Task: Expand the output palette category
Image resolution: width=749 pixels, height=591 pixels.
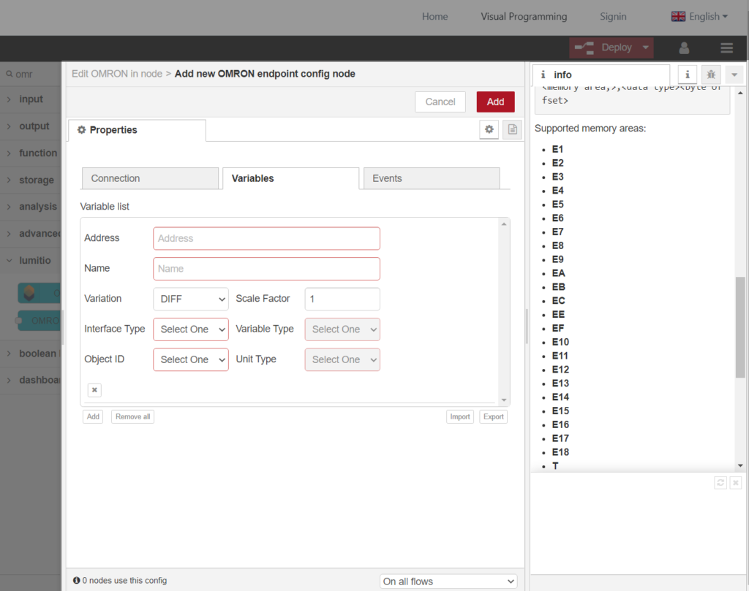Action: (31, 126)
